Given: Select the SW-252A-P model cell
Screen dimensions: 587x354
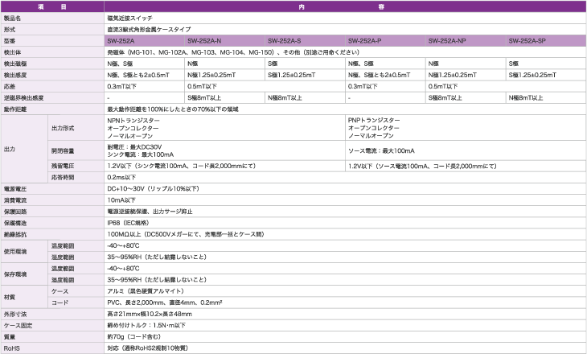Looking at the screenshot, I should [365, 39].
